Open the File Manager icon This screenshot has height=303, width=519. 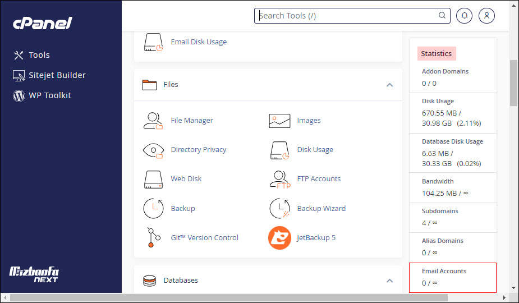click(153, 121)
